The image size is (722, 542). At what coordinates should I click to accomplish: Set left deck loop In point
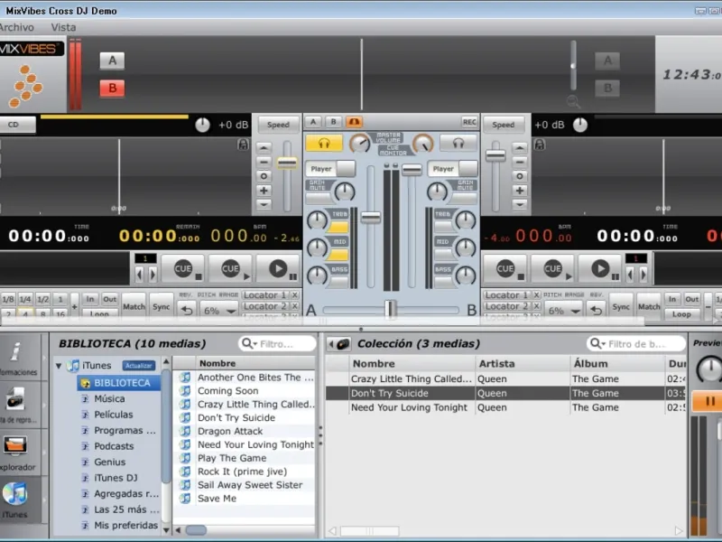90,299
